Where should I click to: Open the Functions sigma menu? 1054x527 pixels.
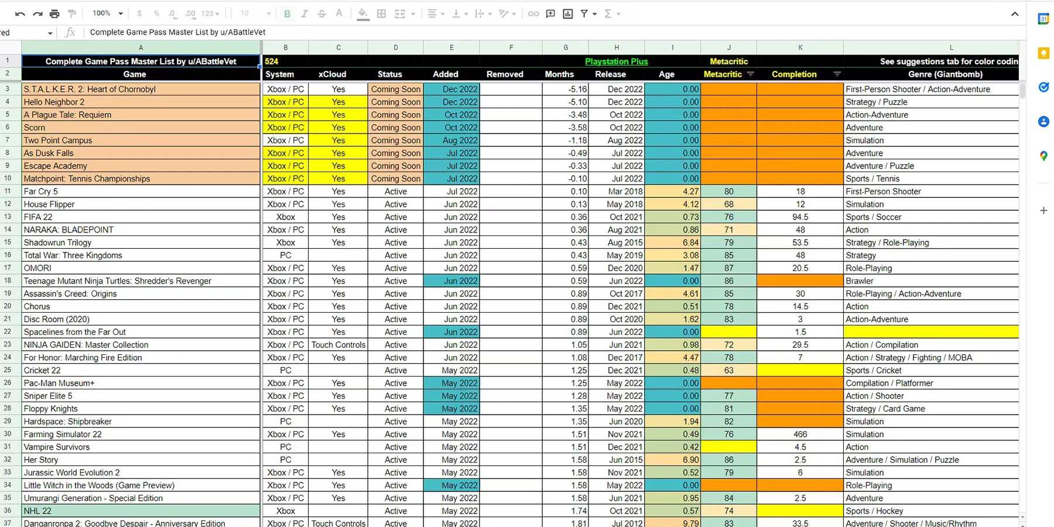[611, 13]
